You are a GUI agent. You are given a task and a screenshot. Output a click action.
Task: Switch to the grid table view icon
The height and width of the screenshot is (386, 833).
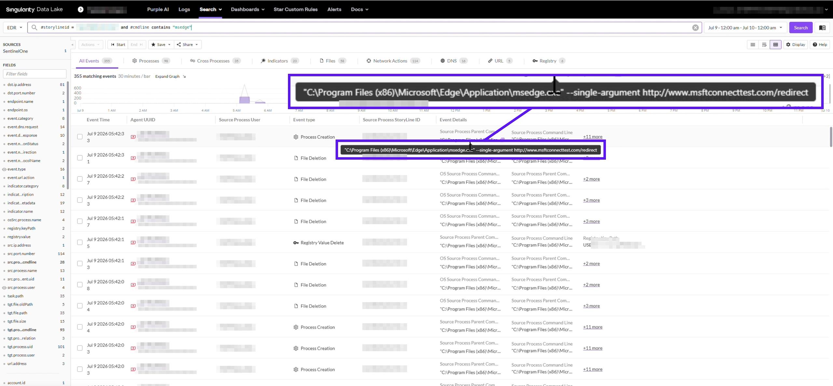[775, 45]
